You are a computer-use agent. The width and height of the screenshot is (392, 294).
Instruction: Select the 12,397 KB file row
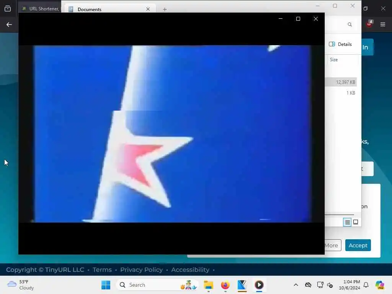point(341,82)
